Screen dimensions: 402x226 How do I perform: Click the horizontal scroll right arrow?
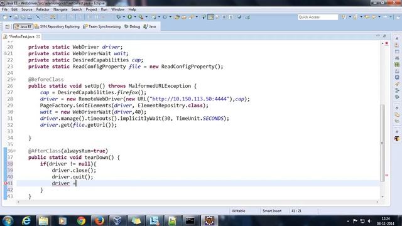coord(377,202)
